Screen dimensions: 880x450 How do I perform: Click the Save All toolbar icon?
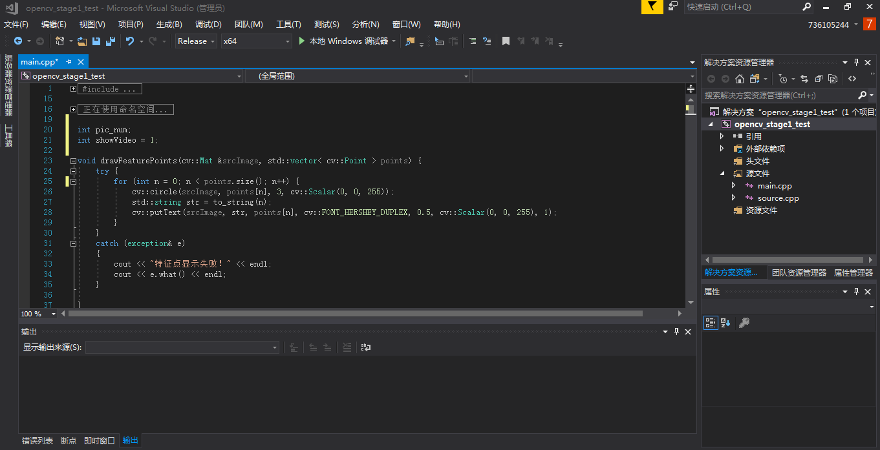(x=110, y=41)
